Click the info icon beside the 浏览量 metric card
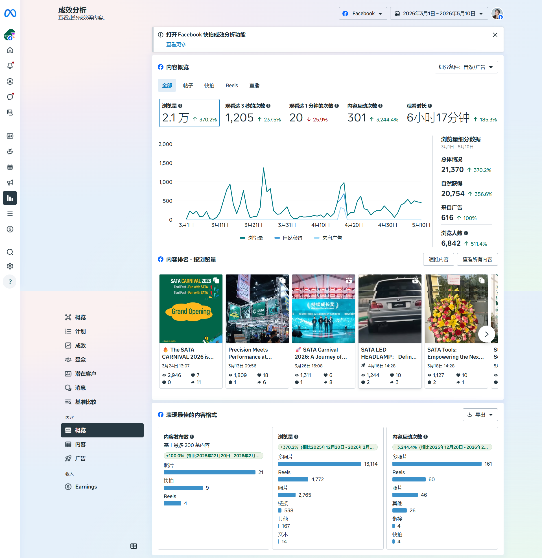The height and width of the screenshot is (558, 542). coord(180,106)
